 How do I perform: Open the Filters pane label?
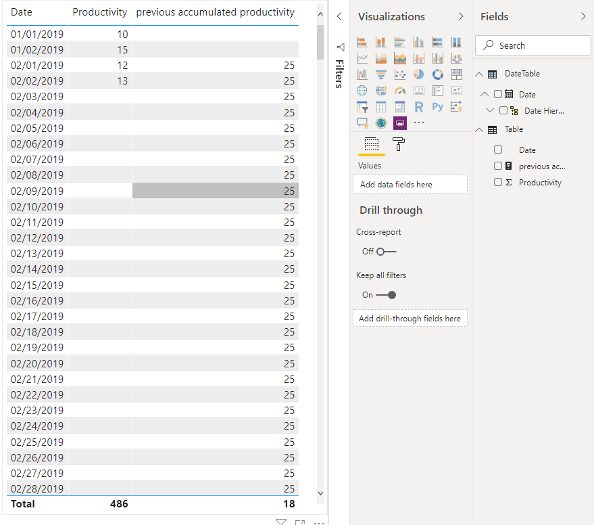(340, 74)
